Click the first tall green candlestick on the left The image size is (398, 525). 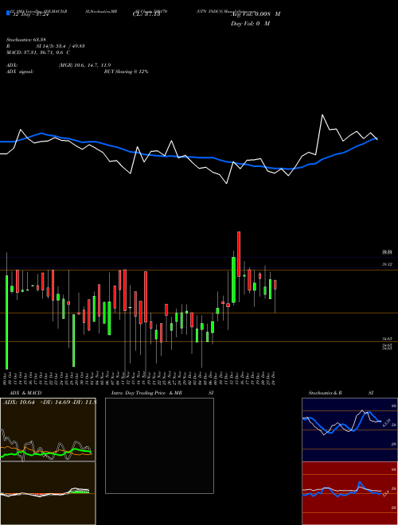click(x=6, y=322)
